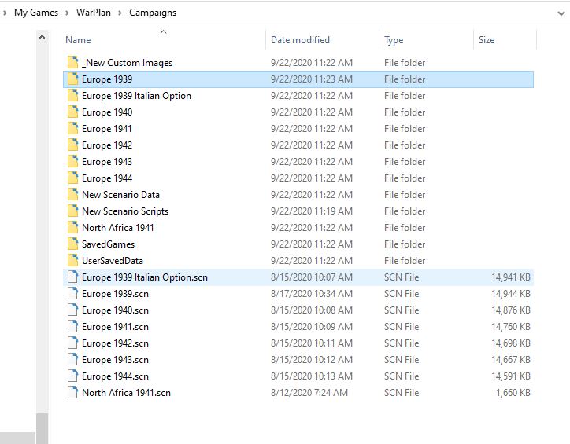Click the Europe 1941.scn file icon
Screen dimensions: 570x444
(72, 326)
